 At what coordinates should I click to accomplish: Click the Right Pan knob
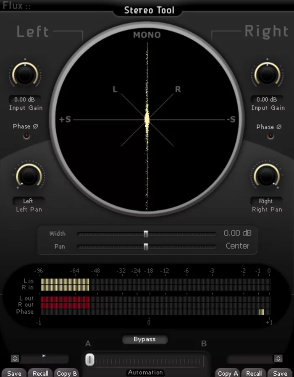coord(266,175)
